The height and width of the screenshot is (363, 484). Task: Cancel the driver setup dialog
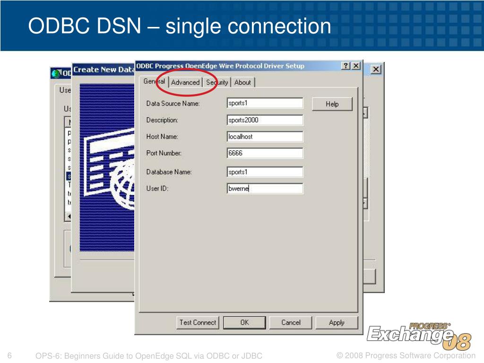[291, 322]
